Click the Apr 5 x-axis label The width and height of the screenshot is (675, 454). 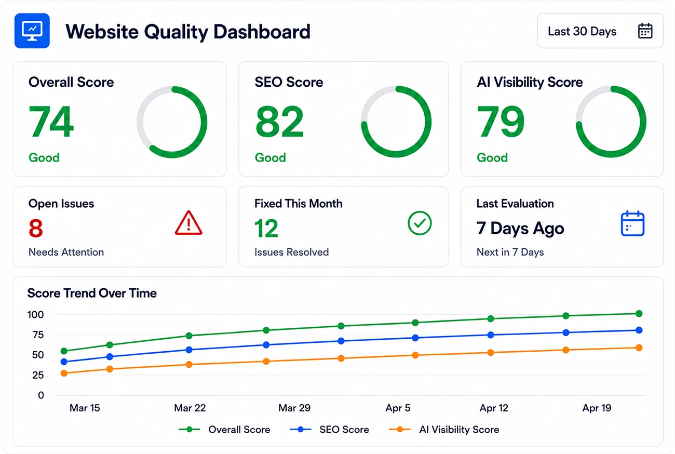[x=398, y=408]
